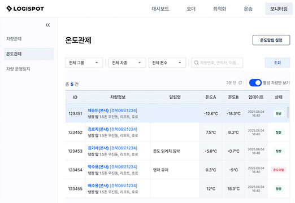This screenshot has width=295, height=203.
Task: Collapse the sidebar with double chevron icon
Action: 47,25
